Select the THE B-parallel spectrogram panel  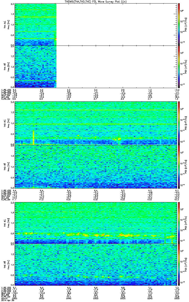(x=96, y=265)
